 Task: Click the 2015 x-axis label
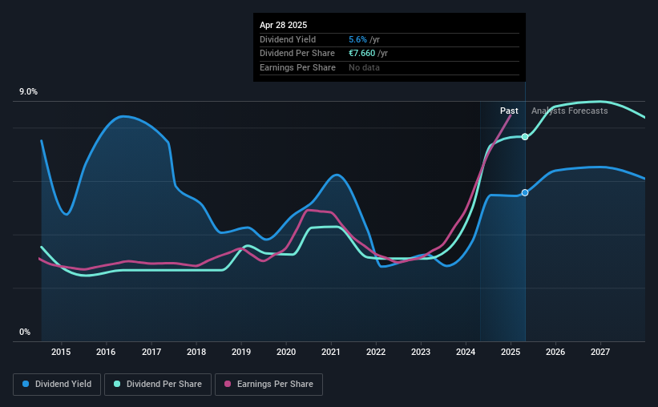click(61, 352)
